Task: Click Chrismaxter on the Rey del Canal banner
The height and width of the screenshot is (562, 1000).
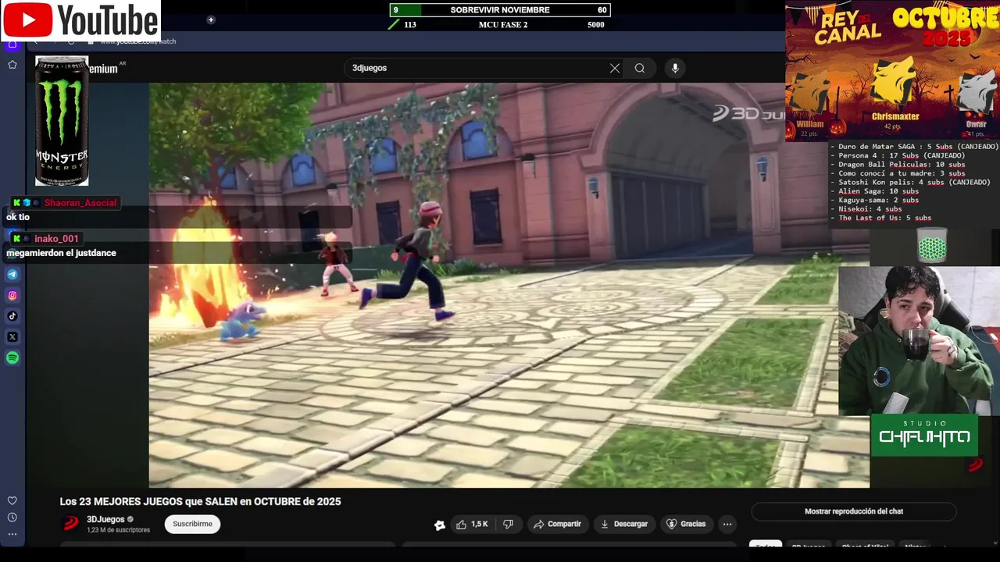Action: coord(895,116)
